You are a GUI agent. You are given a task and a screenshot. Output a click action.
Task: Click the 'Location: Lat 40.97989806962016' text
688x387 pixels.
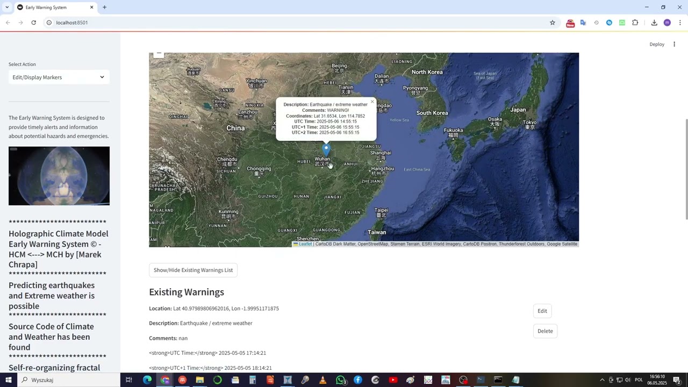point(214,309)
